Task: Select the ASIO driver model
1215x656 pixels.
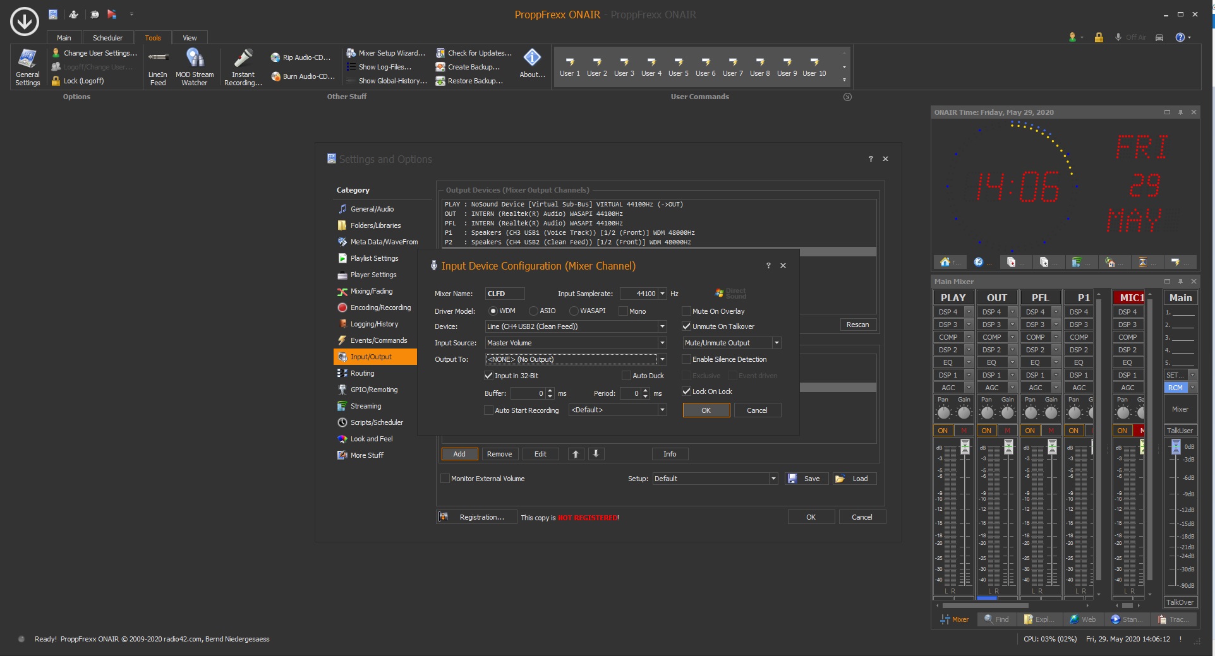Action: [534, 311]
